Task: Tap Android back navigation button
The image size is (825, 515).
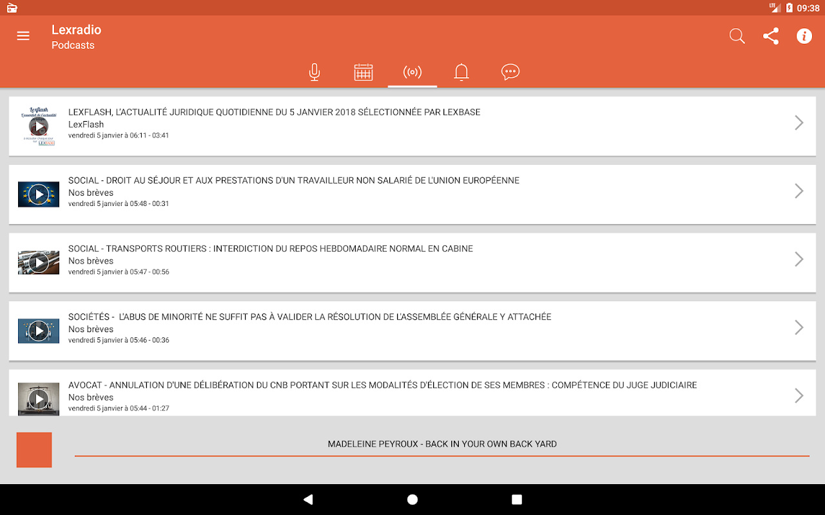Action: [308, 500]
